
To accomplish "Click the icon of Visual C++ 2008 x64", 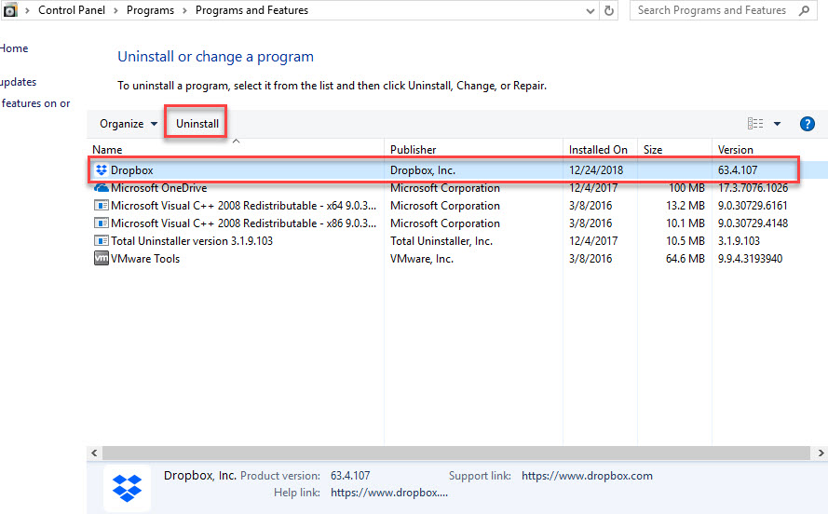I will tap(101, 205).
